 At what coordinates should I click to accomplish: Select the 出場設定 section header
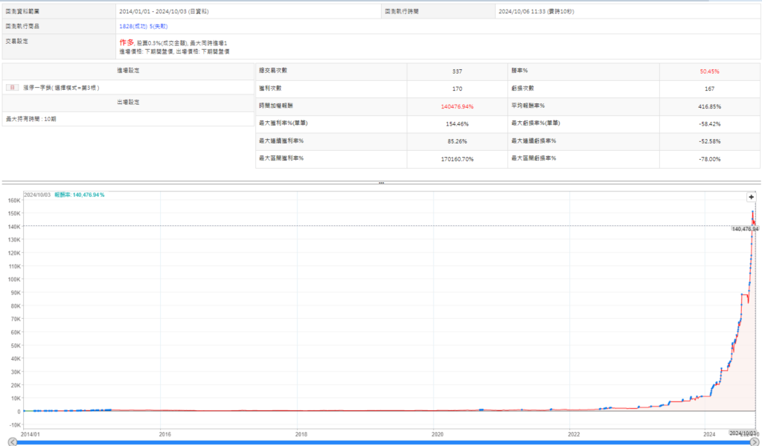point(128,102)
